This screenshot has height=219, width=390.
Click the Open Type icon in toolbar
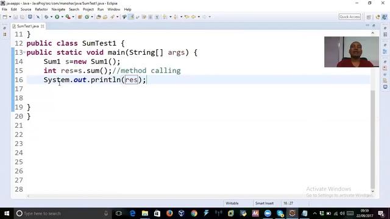(x=99, y=17)
